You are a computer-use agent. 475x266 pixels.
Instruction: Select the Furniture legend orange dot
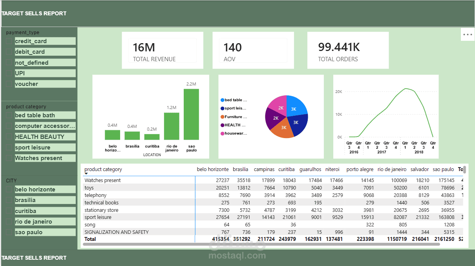click(x=223, y=117)
